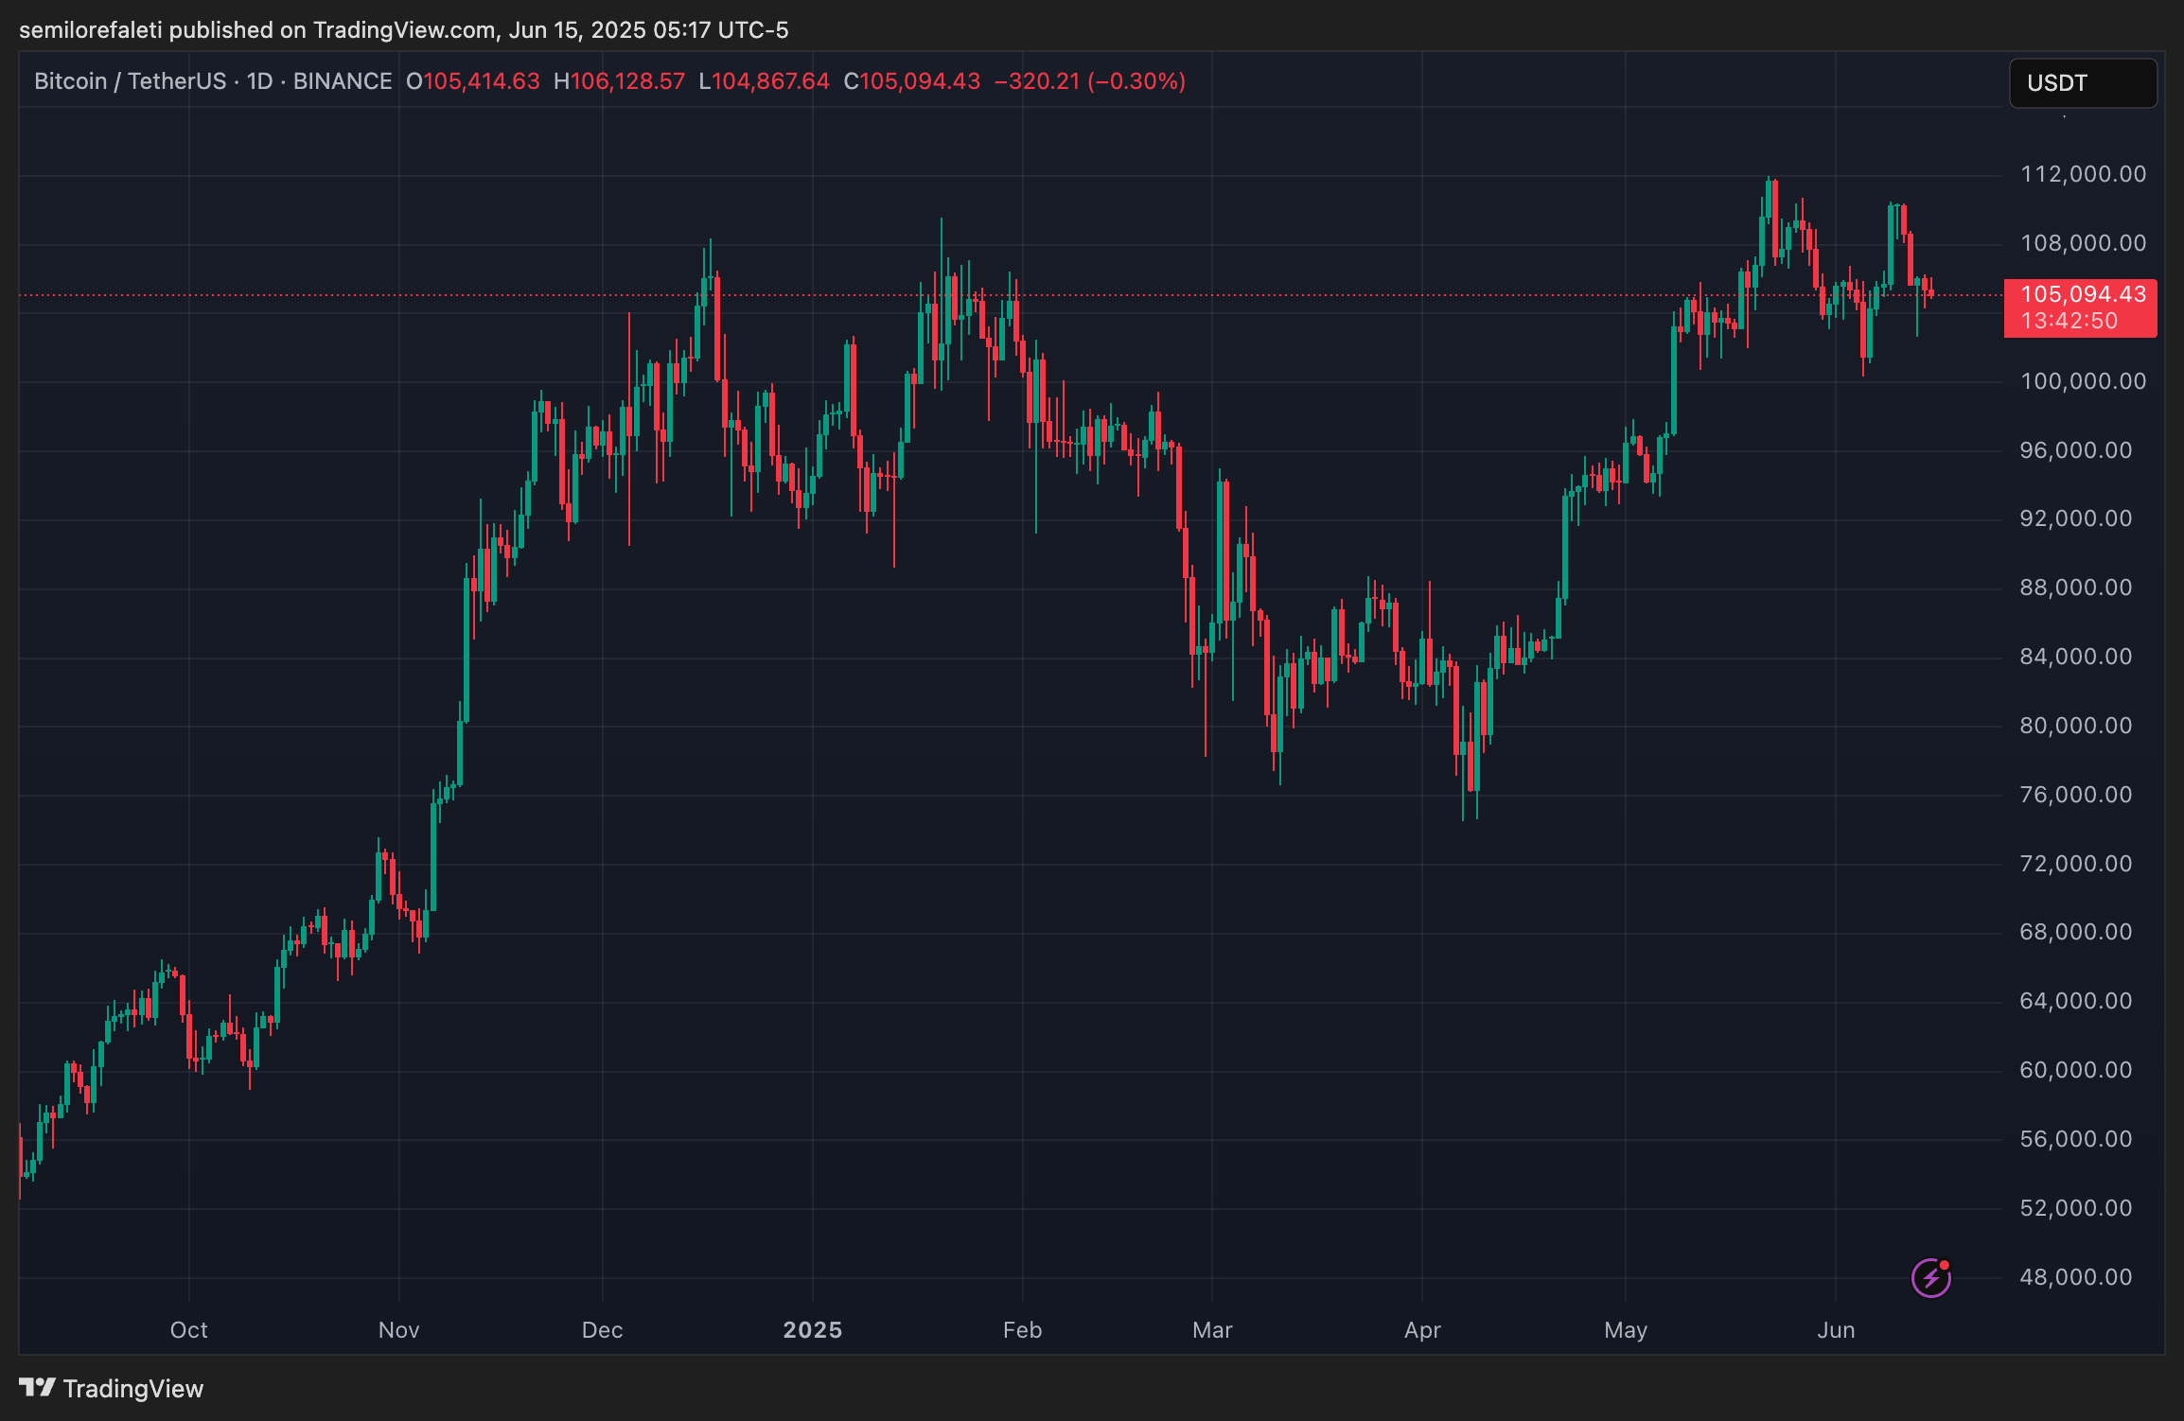Click the Apr label on time axis

click(1422, 1329)
